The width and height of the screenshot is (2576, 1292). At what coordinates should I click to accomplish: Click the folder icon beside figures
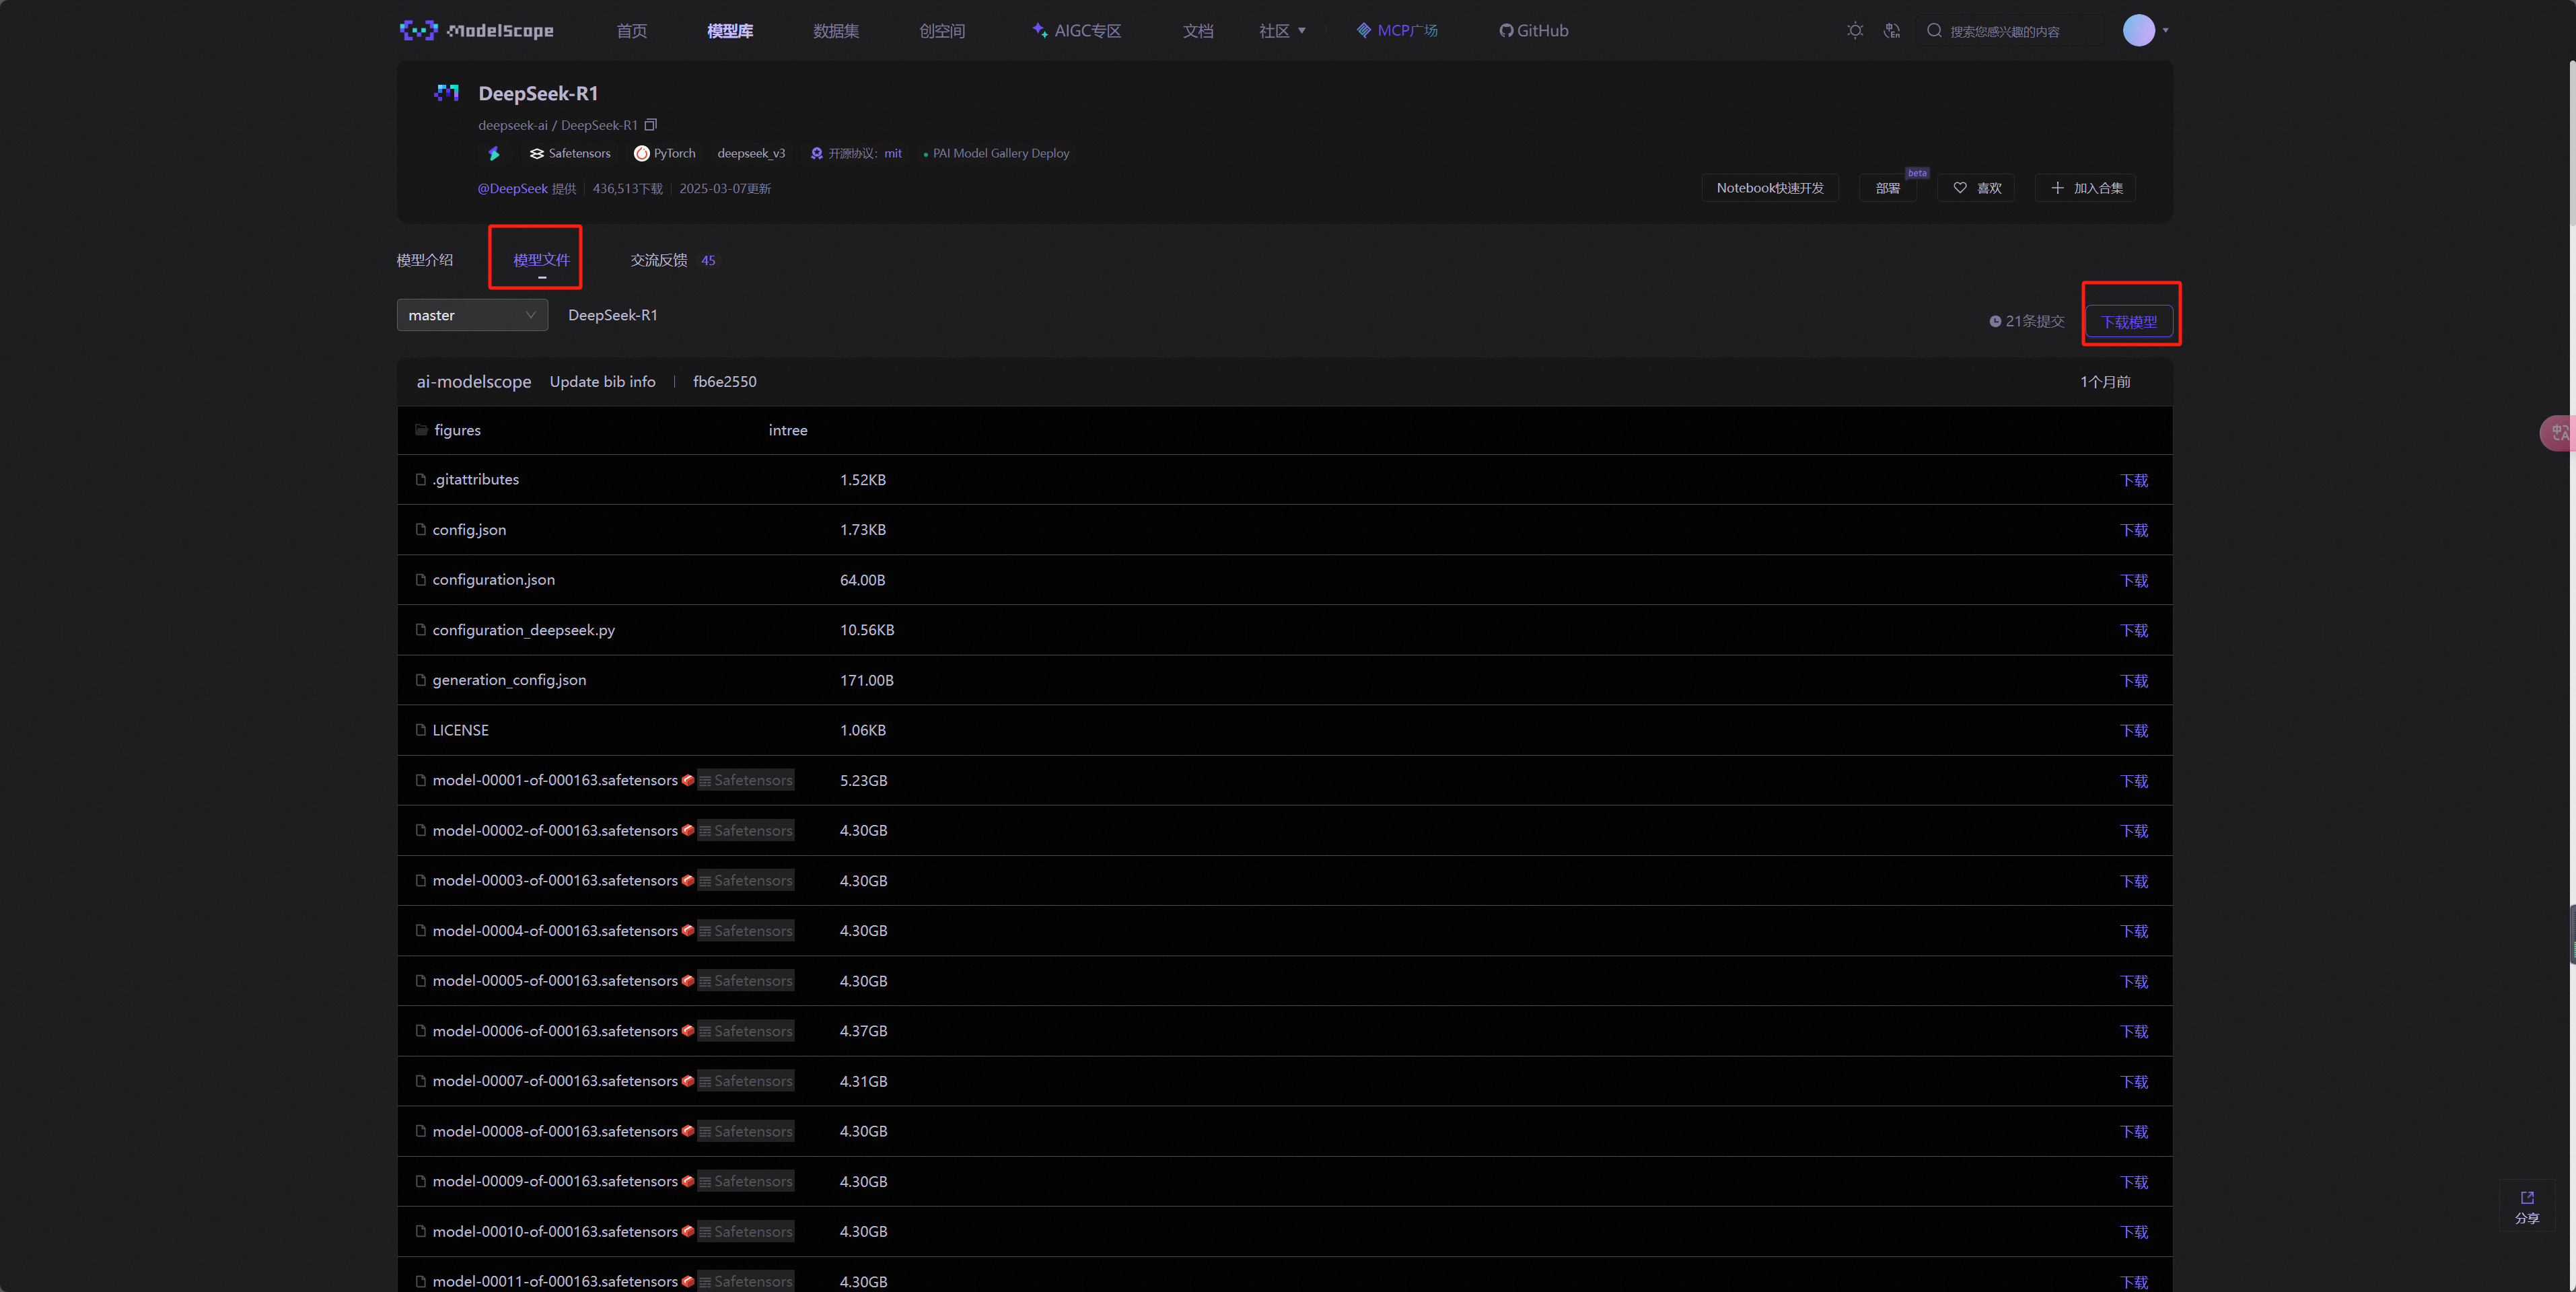[421, 430]
